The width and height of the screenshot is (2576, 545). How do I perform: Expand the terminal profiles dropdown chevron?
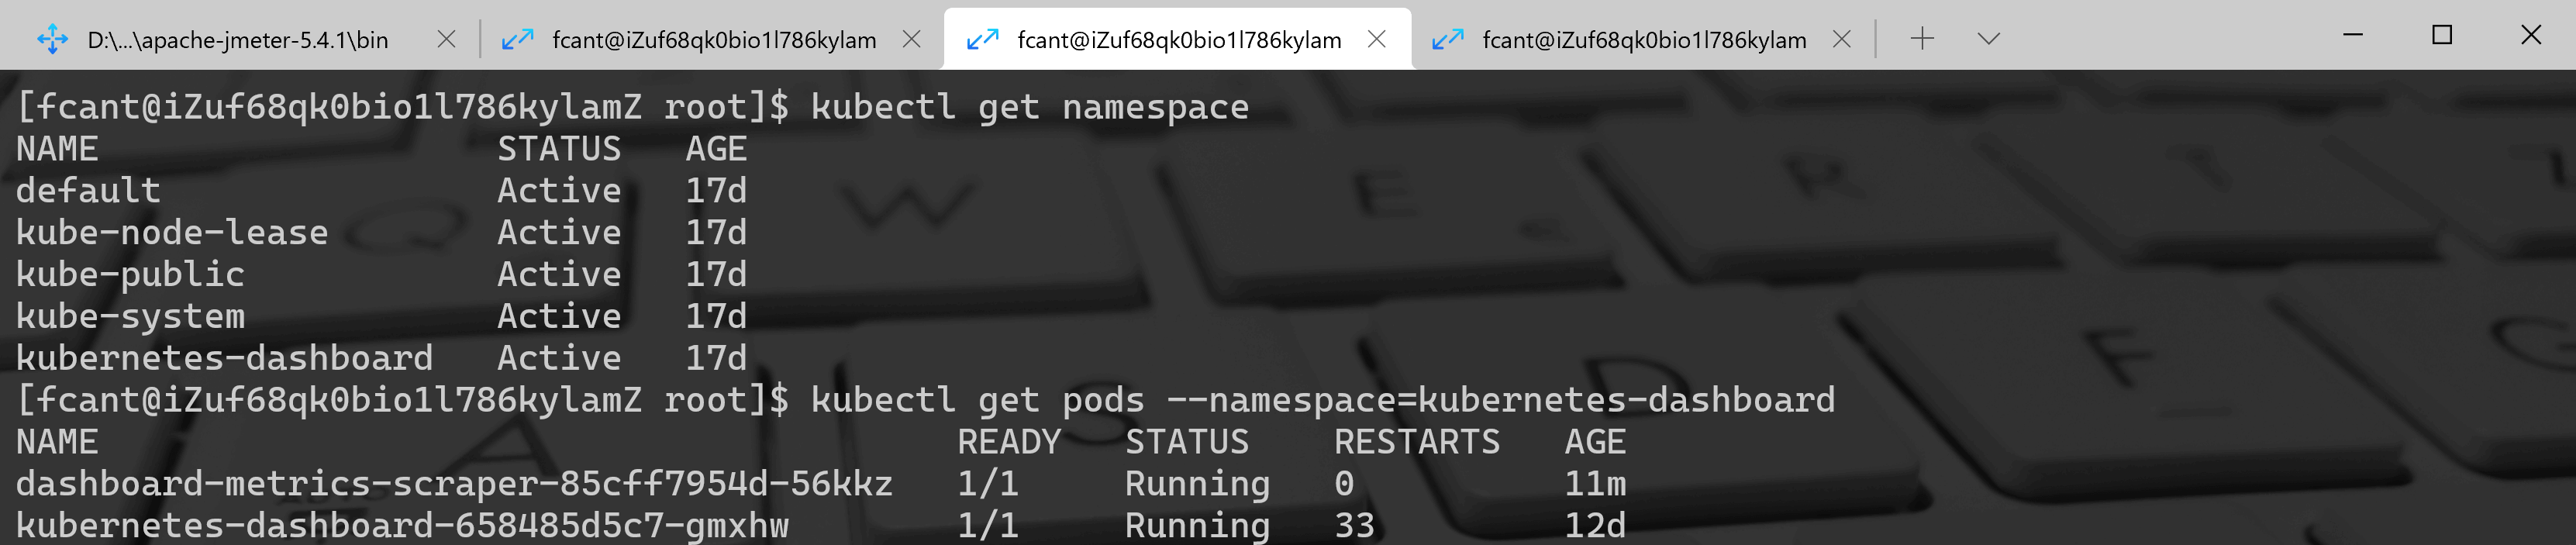1988,39
